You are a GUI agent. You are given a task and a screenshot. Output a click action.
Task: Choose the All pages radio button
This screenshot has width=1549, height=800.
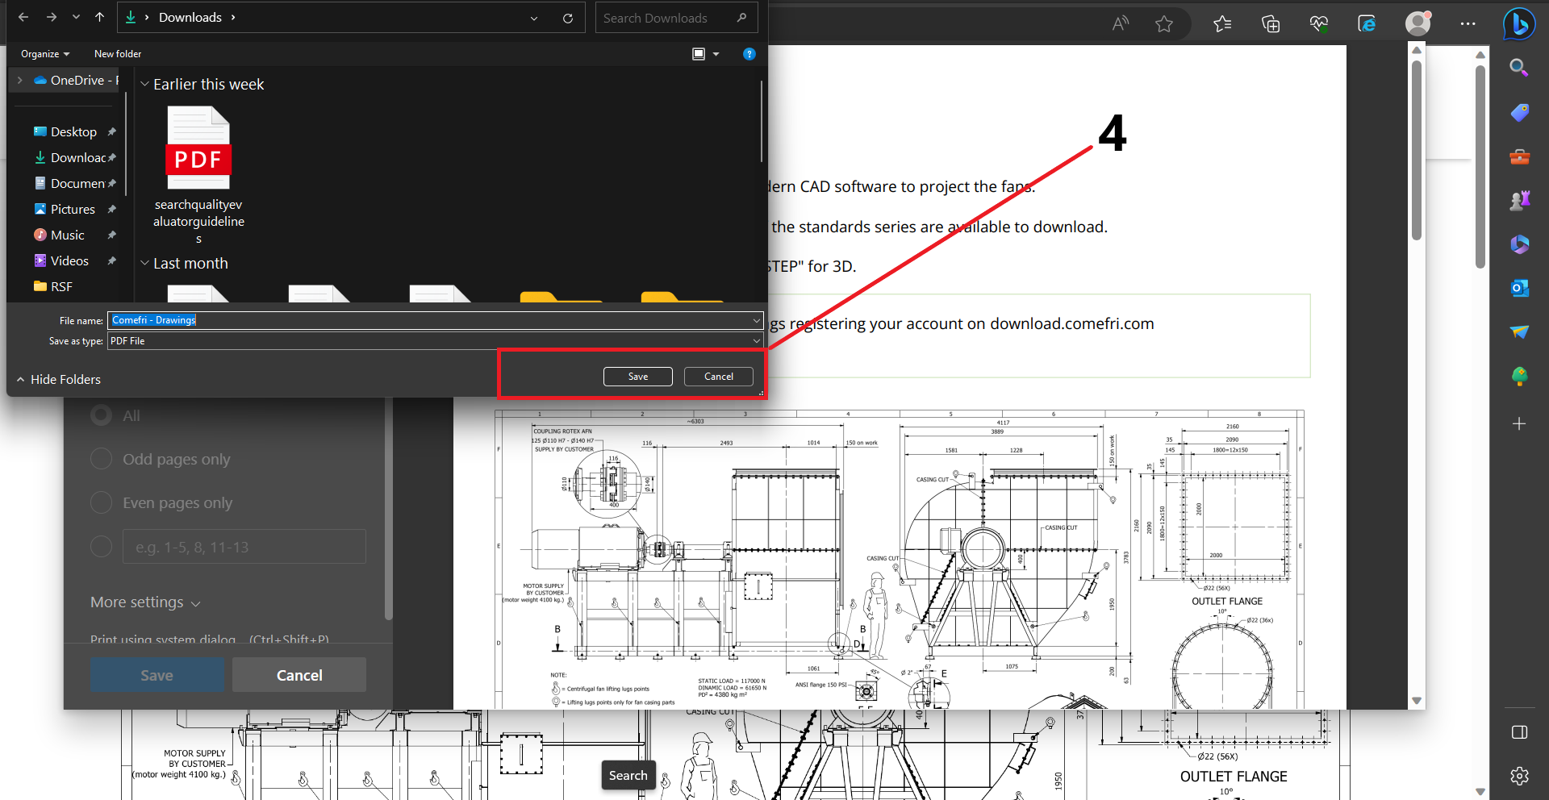pyautogui.click(x=101, y=415)
